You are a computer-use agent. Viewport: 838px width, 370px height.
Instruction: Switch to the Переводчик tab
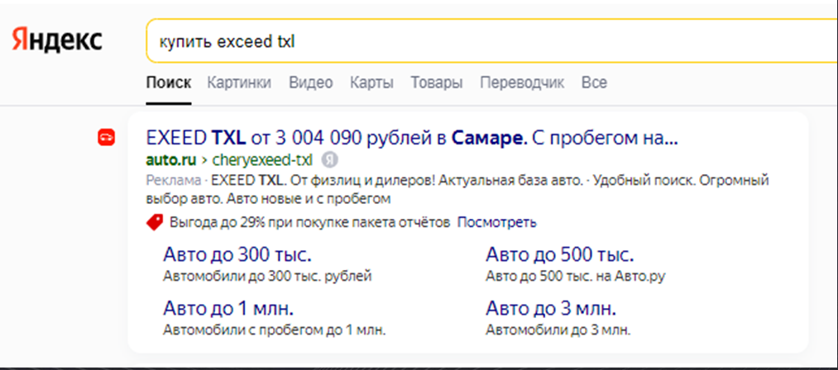tap(522, 83)
